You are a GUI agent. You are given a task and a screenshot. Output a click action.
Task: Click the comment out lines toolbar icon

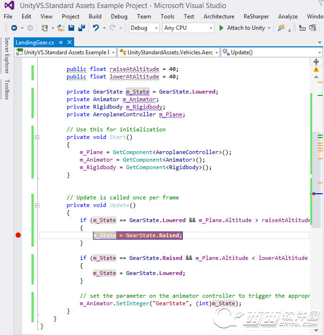coord(313,28)
